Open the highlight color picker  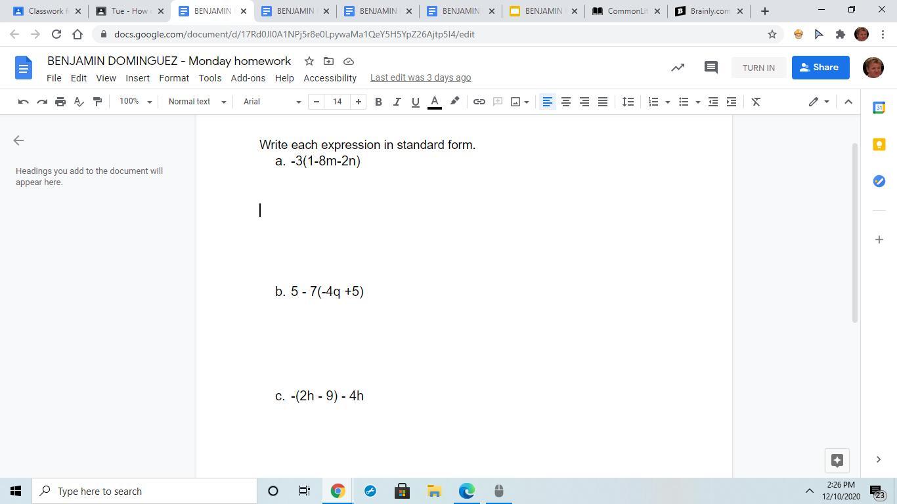click(454, 102)
